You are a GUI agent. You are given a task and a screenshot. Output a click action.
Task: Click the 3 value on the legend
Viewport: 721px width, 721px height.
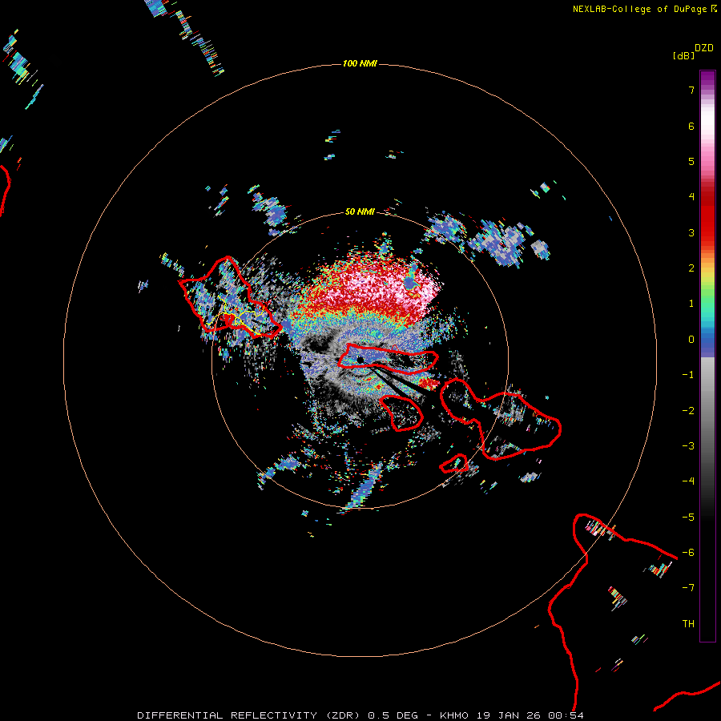691,232
